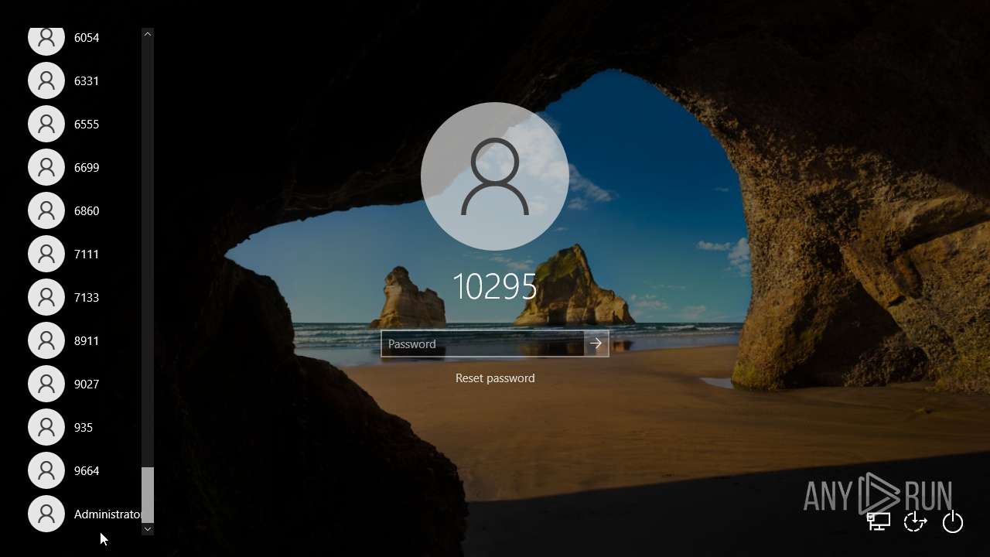Open the power options icon

click(953, 521)
